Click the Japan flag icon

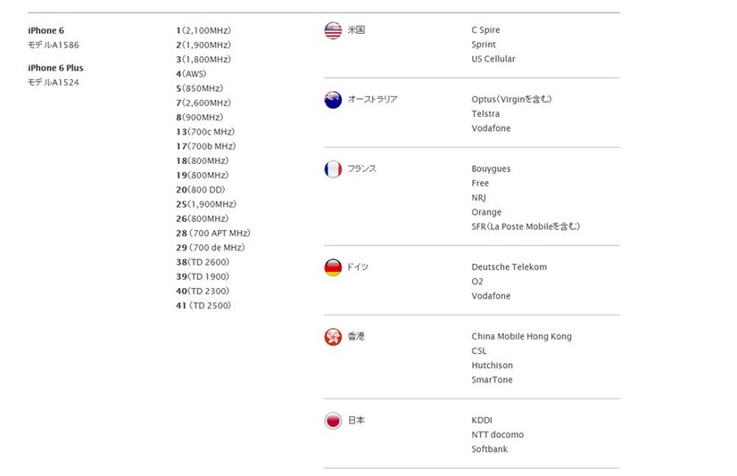coord(333,421)
